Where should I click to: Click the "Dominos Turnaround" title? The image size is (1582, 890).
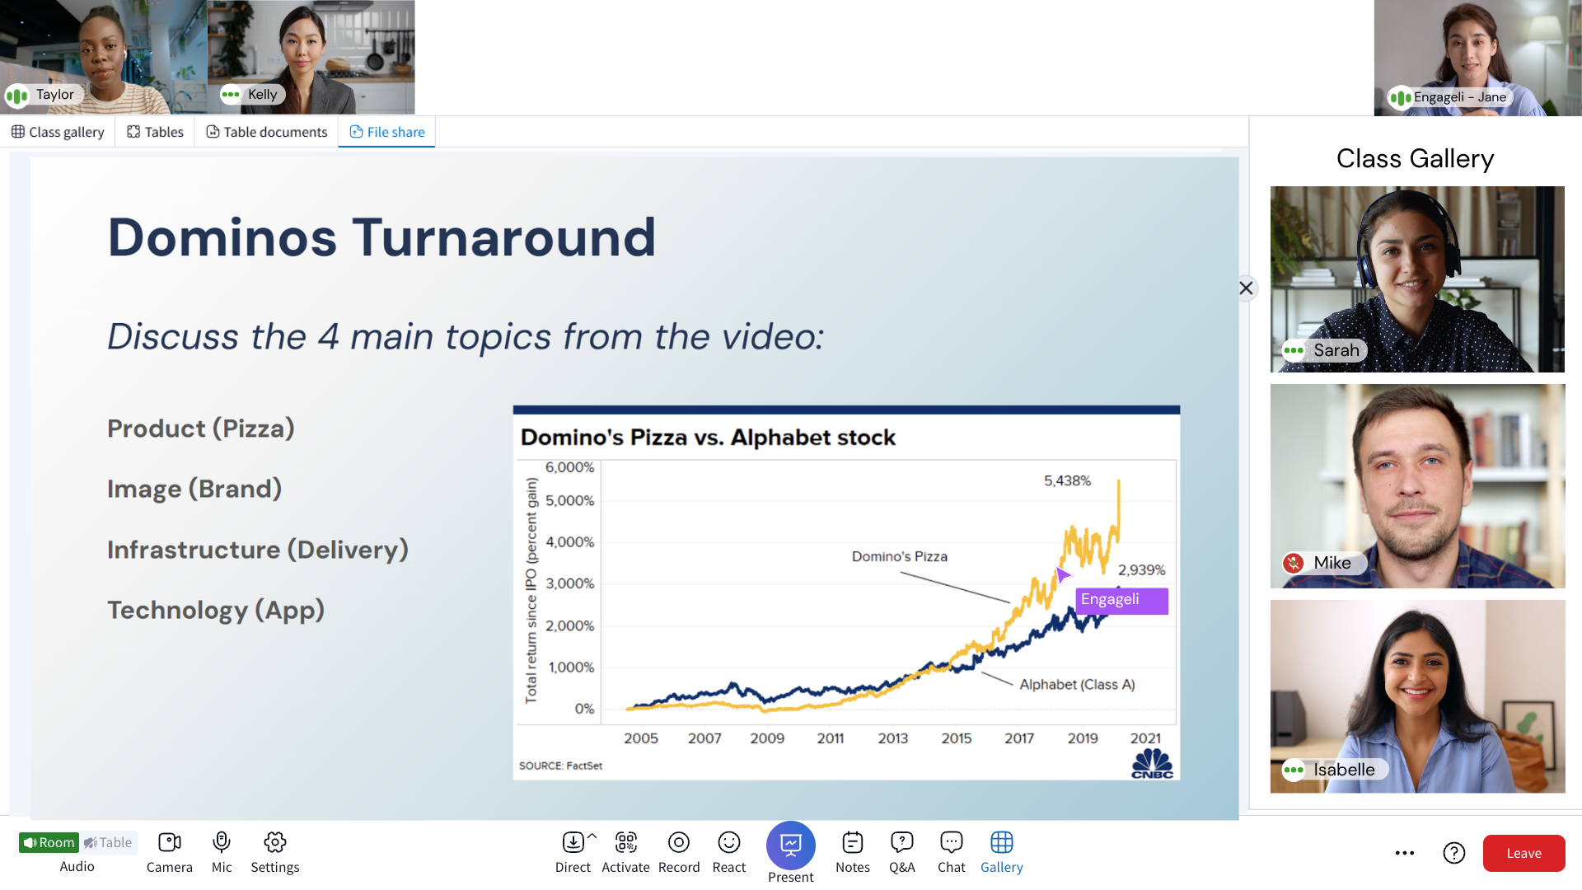(x=381, y=237)
